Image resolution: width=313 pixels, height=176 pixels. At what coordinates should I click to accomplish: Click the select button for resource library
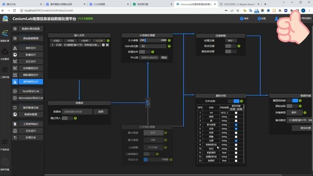point(101,111)
